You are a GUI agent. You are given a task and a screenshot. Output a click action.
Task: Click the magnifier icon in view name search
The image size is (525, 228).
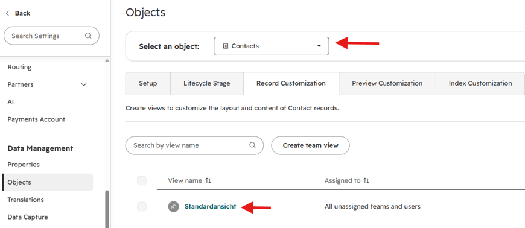pyautogui.click(x=252, y=145)
